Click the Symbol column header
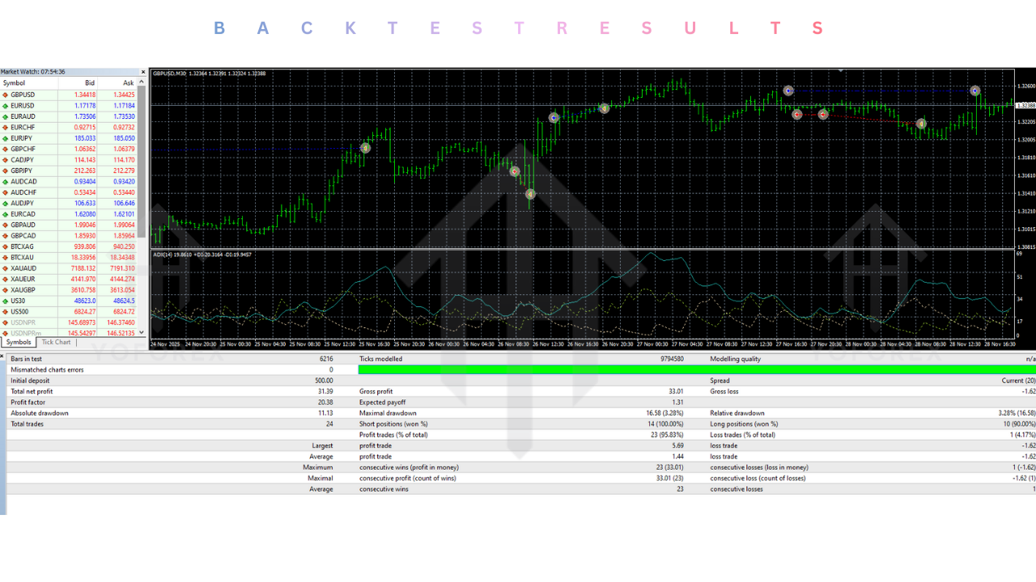This screenshot has width=1036, height=582. [x=16, y=82]
